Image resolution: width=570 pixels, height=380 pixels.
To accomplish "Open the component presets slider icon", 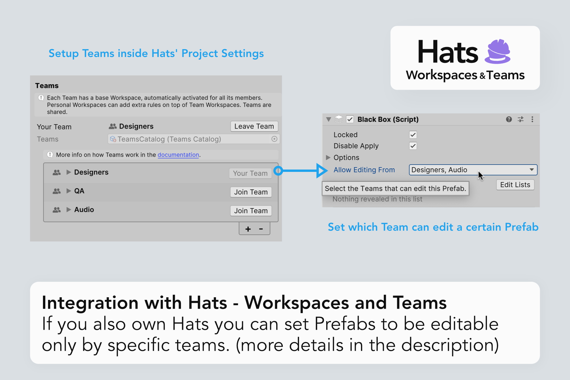I will click(x=521, y=119).
